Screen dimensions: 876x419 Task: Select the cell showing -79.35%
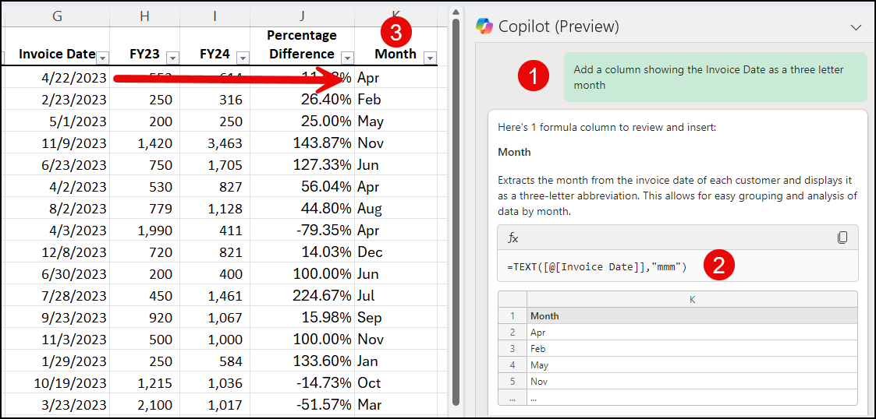coord(302,231)
